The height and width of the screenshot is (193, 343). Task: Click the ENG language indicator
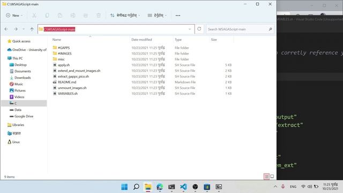click(293, 187)
